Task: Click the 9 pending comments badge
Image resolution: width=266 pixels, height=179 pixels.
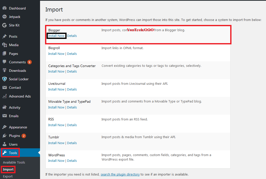Action: (29, 62)
